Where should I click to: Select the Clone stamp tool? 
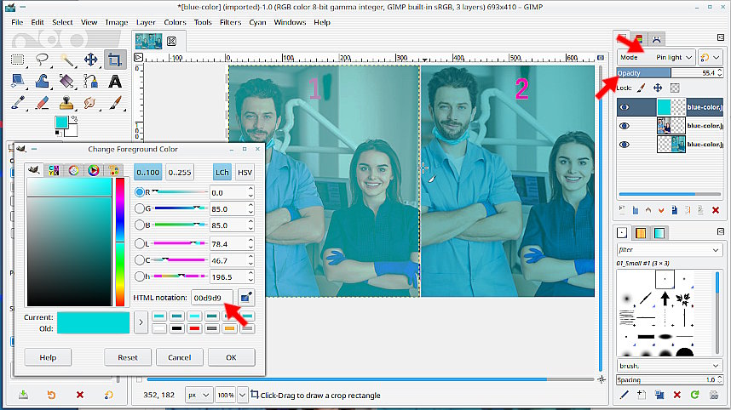66,103
